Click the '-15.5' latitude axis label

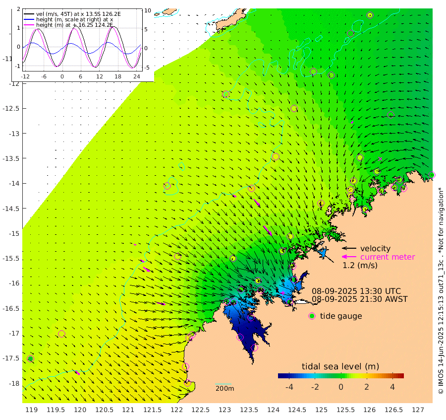[11, 259]
